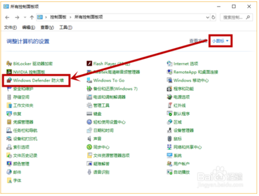The width and height of the screenshot is (259, 196).
Task: Go forward with the forward arrow
Action: [x=17, y=17]
